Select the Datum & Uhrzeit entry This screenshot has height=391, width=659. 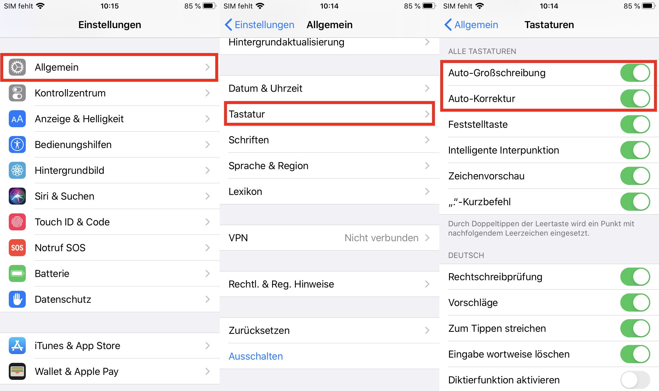click(x=329, y=88)
